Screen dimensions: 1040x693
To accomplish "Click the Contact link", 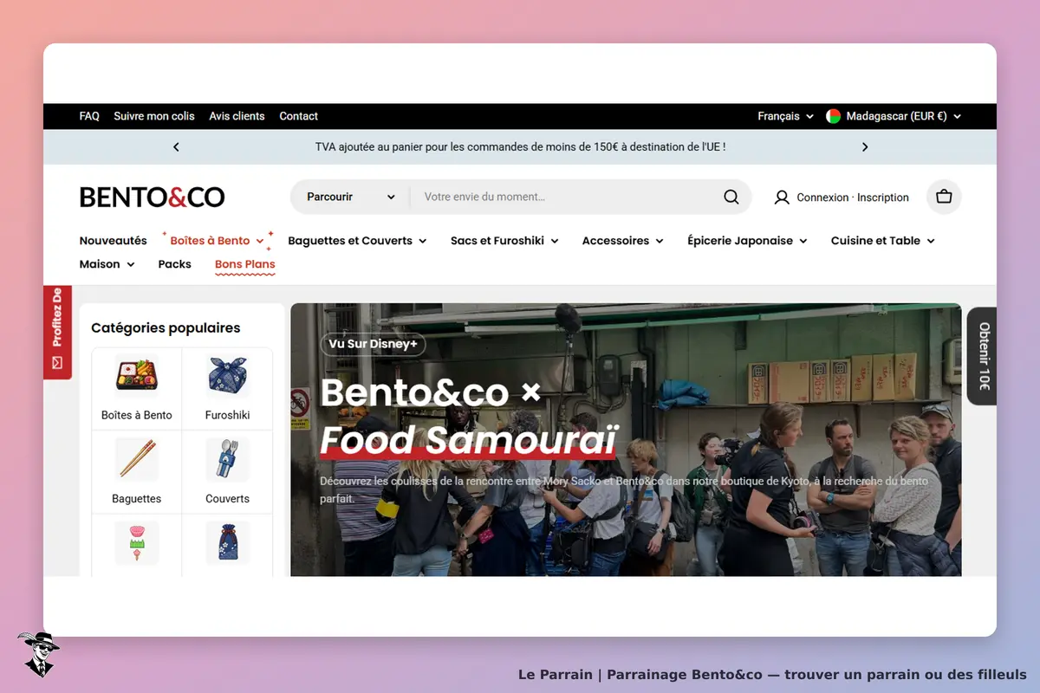I will 298,116.
